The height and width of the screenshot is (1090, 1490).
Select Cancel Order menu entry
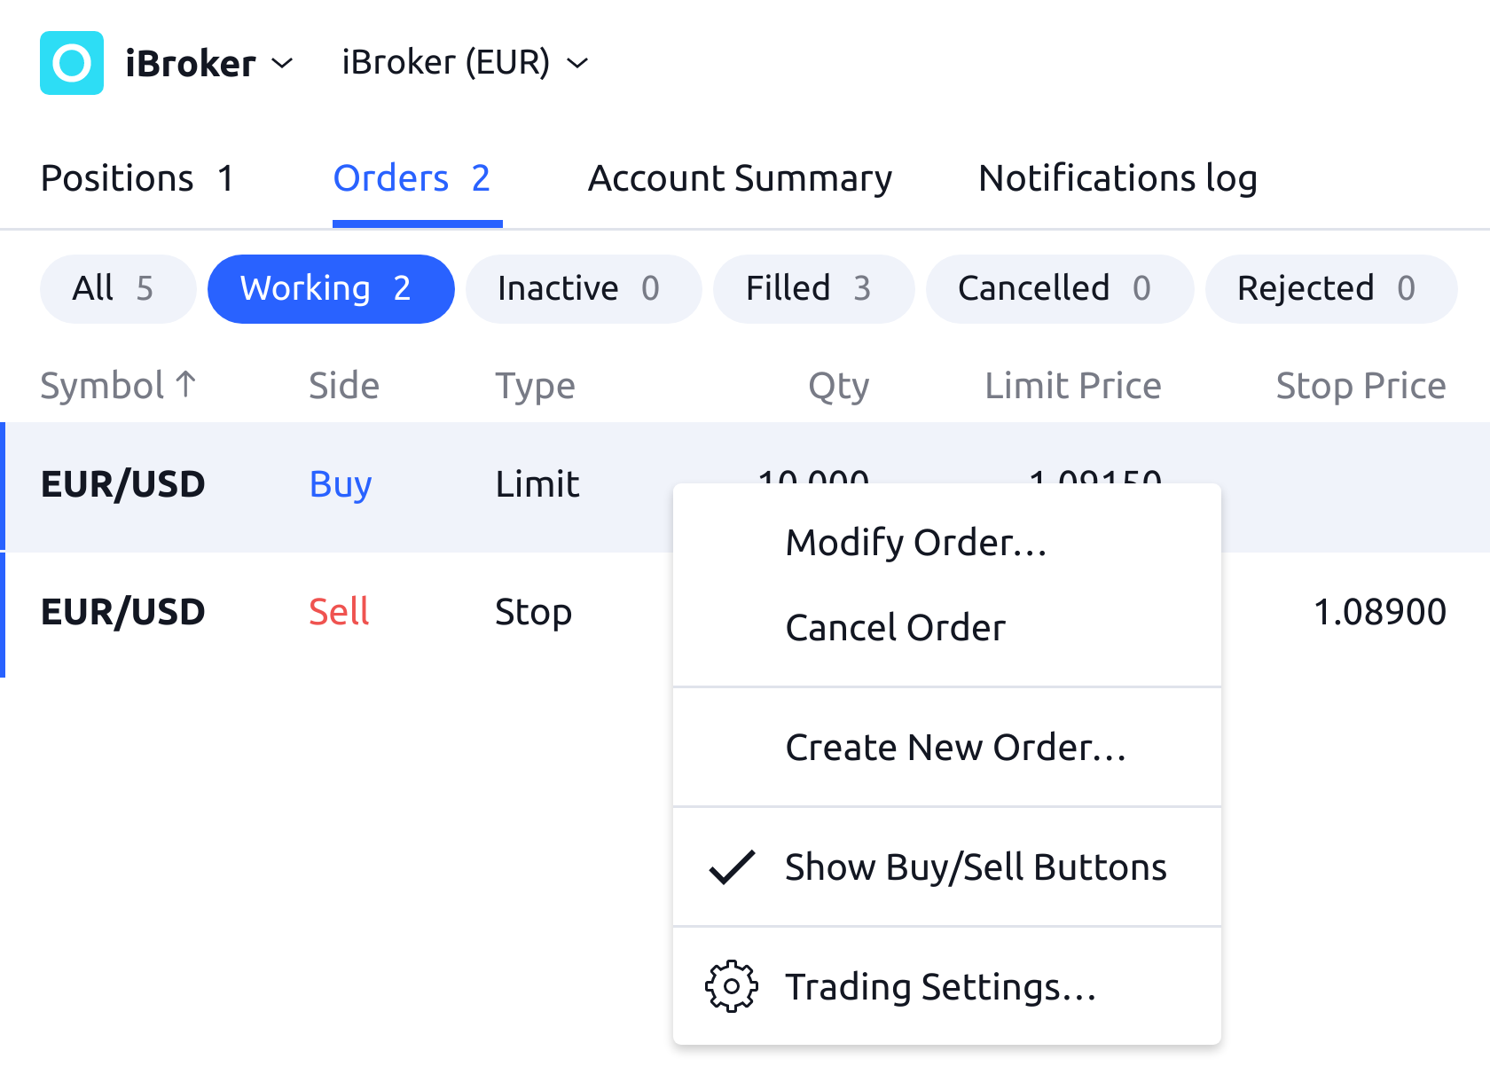point(896,628)
